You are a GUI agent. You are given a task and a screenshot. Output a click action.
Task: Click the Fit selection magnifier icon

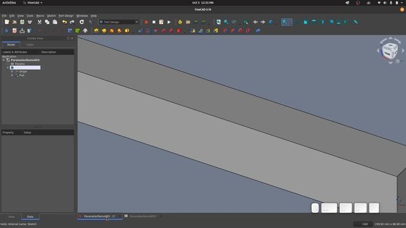point(226,22)
